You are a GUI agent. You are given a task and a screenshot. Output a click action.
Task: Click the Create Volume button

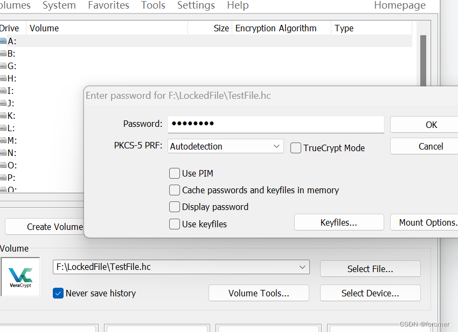[x=44, y=227]
